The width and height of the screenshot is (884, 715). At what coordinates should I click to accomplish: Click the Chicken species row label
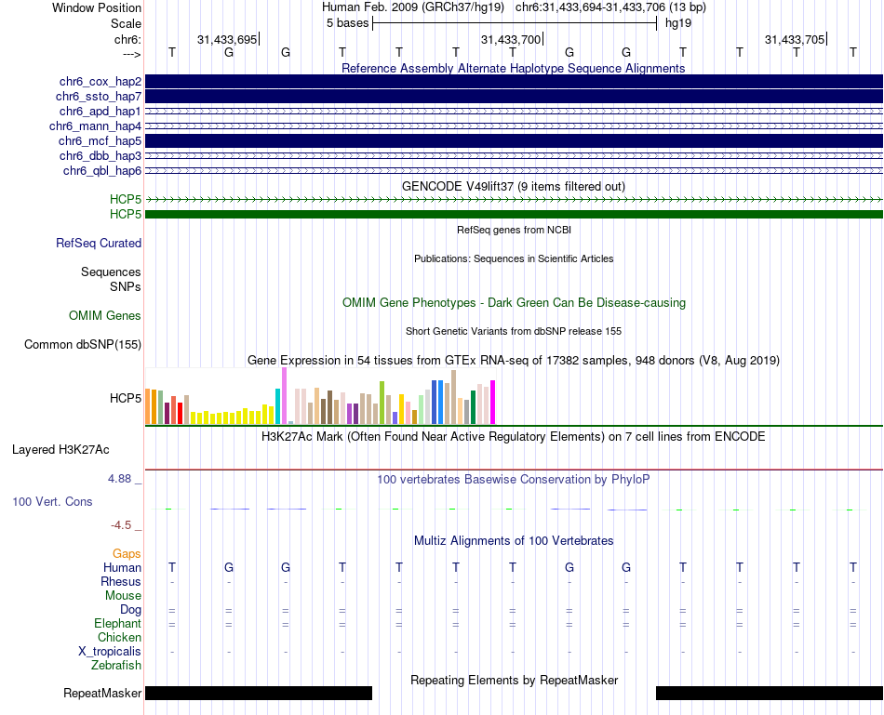click(119, 637)
